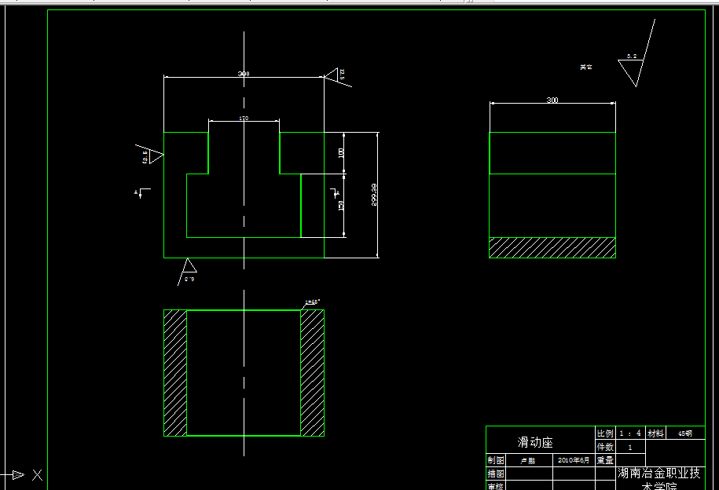Select the hatched strip in side view
Viewport: 719px width, 490px height.
[552, 247]
